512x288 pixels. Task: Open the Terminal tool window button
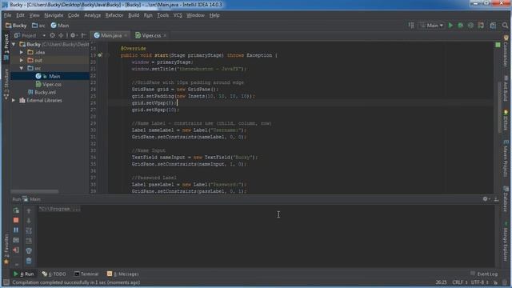click(x=86, y=274)
